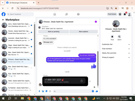Click More options button
135x101 pixels.
83,32
